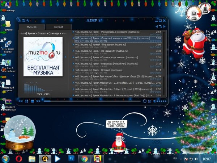Rate track 465 with stars
The image size is (217, 163).
[156, 73]
